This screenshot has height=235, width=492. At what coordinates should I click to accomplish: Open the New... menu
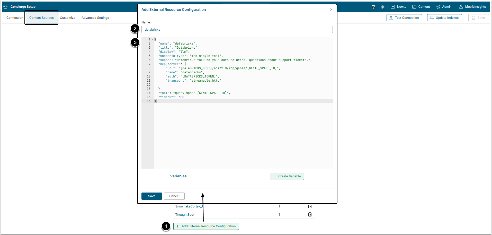398,7
